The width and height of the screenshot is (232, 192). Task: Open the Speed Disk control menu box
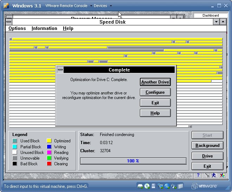[9, 22]
